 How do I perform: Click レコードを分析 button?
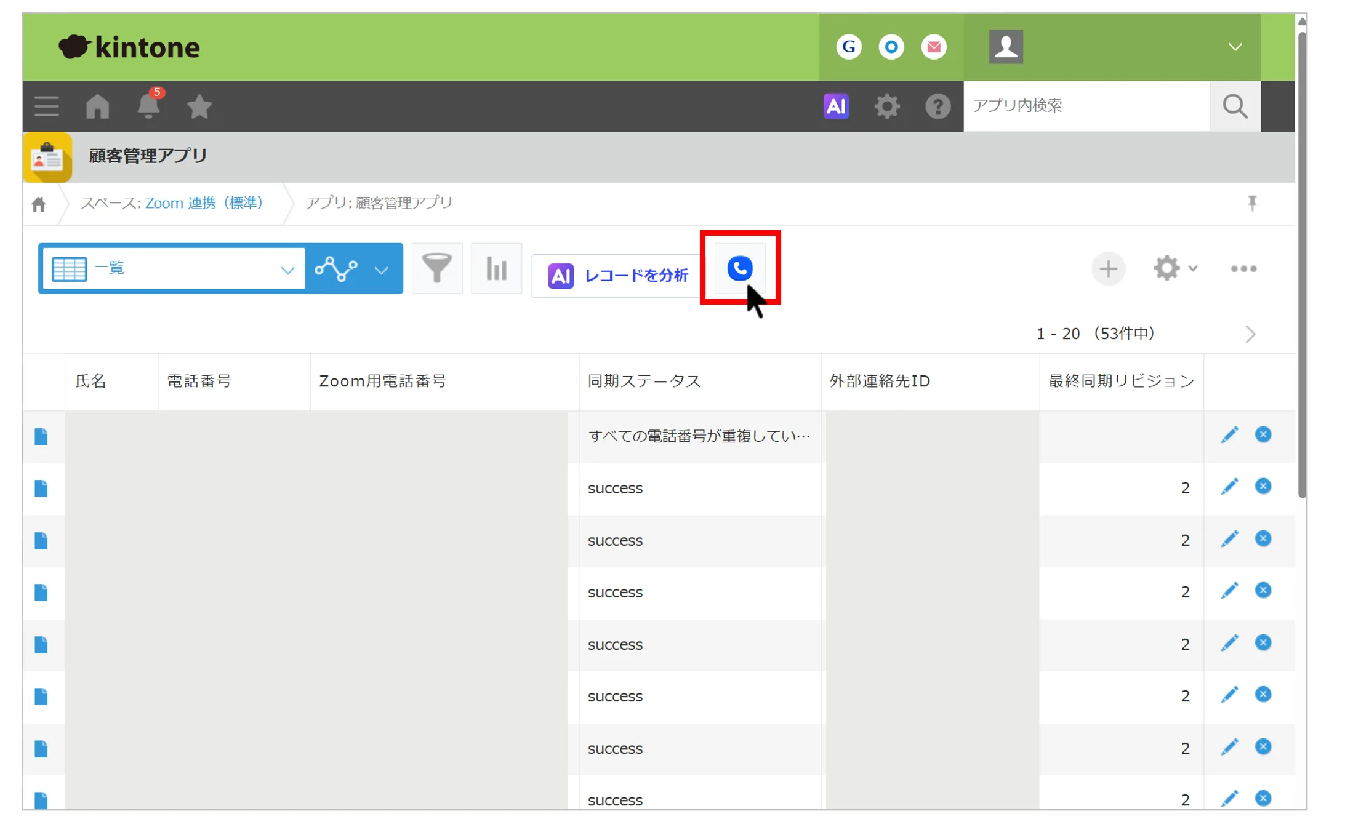617,276
